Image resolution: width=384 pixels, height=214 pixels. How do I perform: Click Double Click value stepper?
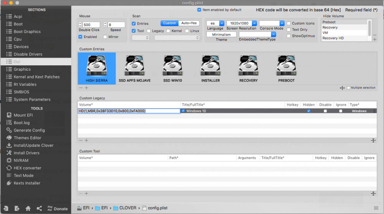[80, 25]
